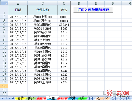This screenshot has width=132, height=101.
Task: Switch to the 库位 sheet tab
Action: tap(20, 98)
